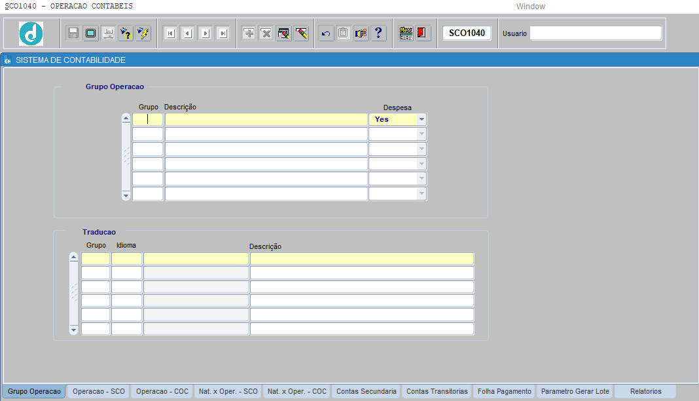Click the Save diskette icon in toolbar
Viewport: 699px width, 401px height.
pyautogui.click(x=73, y=33)
